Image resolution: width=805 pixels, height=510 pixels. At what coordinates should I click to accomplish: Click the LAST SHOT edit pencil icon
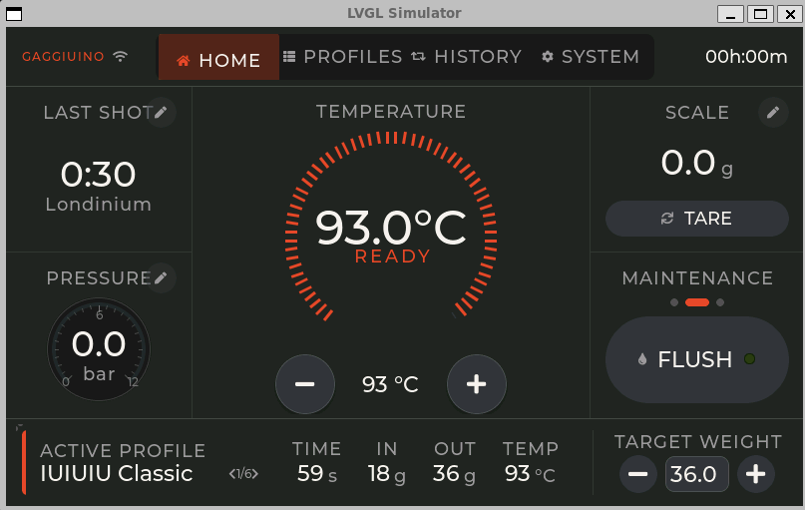coord(161,112)
